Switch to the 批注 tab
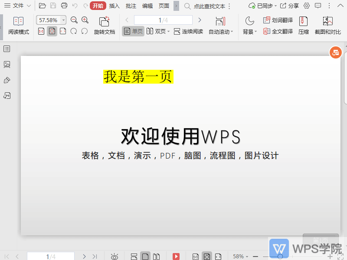 click(131, 6)
